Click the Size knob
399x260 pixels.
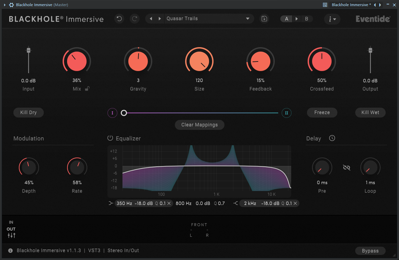point(199,61)
